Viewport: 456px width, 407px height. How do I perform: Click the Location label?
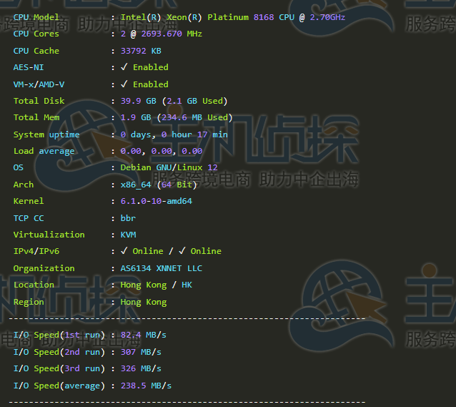tap(34, 285)
